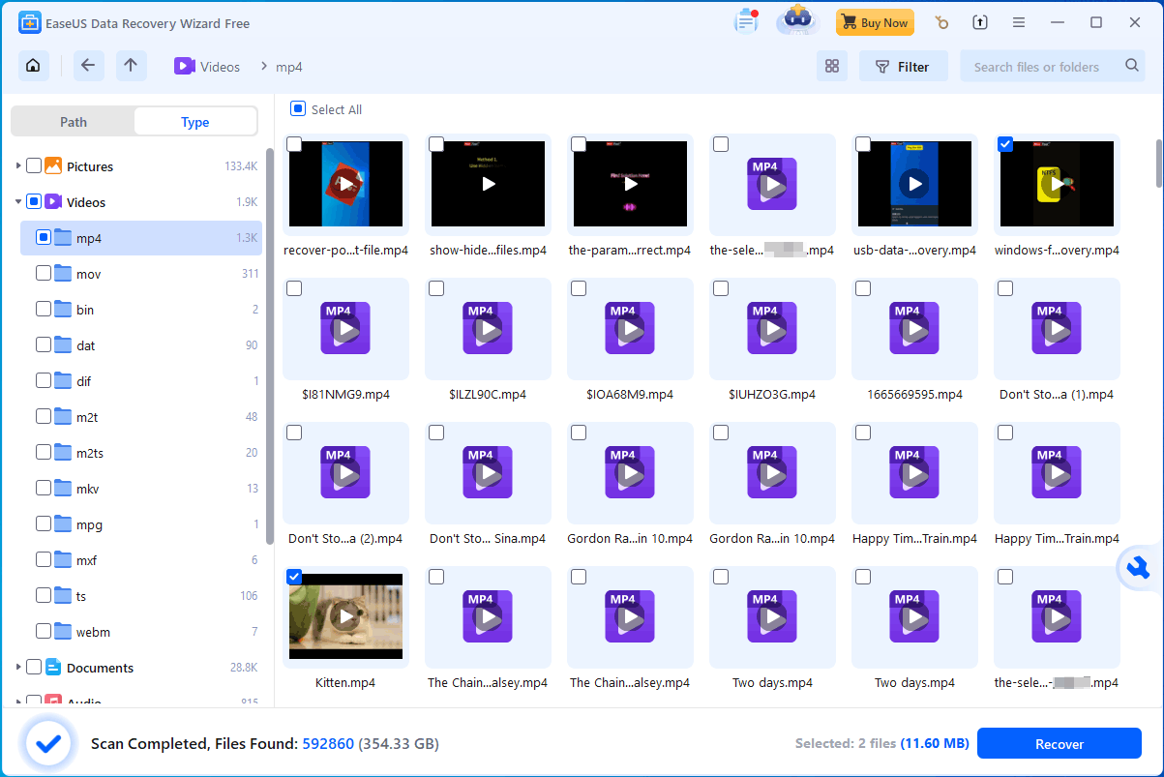
Task: Click the mov folder icon
Action: click(63, 274)
